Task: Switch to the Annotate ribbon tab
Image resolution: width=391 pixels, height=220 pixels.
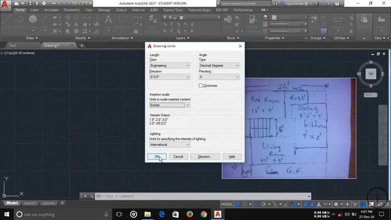Action: tap(51, 10)
